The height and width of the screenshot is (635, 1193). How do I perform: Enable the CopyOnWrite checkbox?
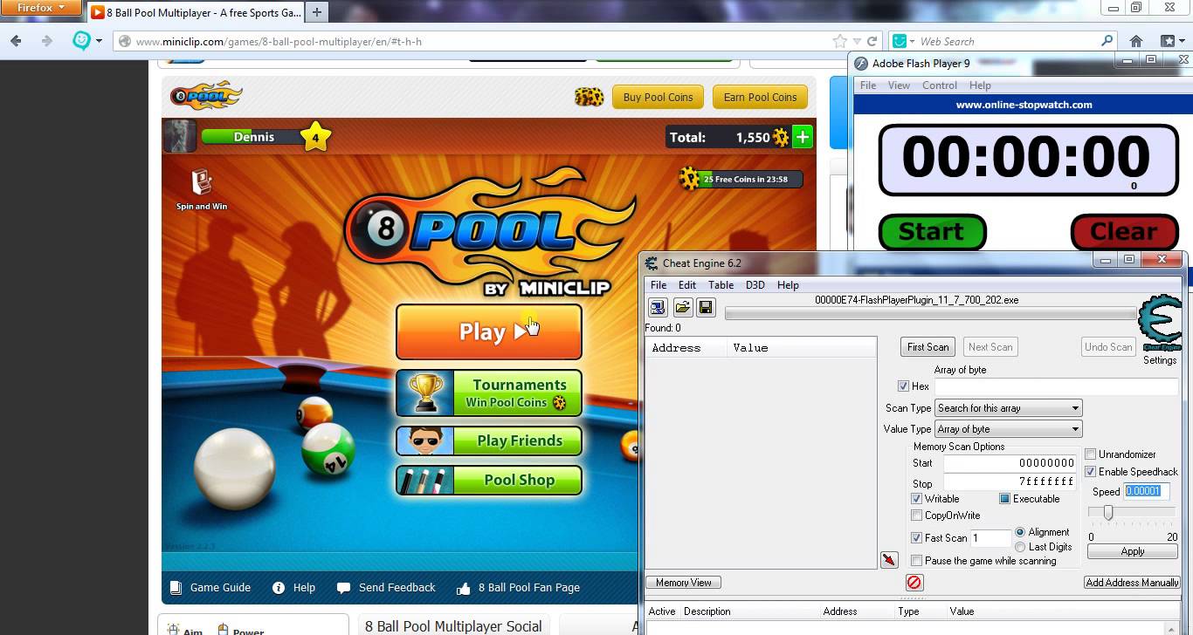(916, 516)
